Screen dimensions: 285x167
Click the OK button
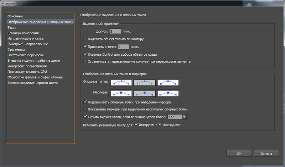(239, 154)
